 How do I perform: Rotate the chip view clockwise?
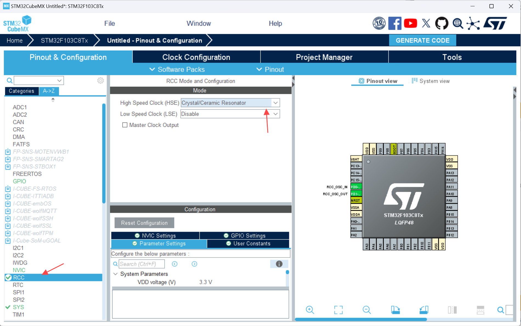point(395,310)
